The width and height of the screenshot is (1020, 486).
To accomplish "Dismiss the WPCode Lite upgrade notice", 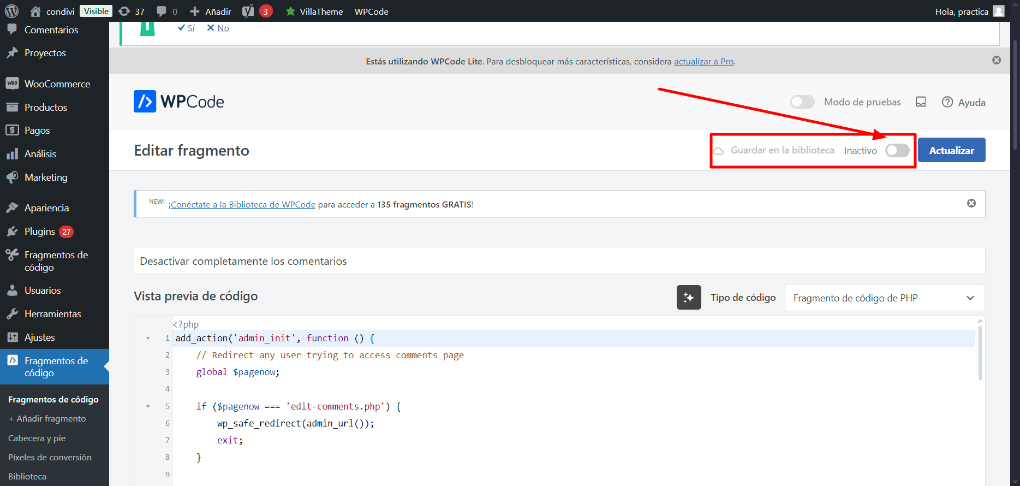I will click(x=997, y=60).
